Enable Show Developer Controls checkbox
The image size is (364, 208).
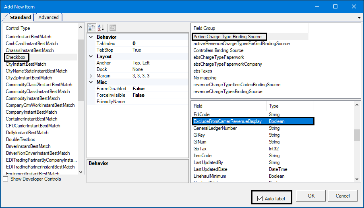pos(5,179)
